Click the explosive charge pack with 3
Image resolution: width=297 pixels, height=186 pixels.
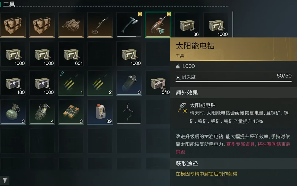tap(71, 112)
